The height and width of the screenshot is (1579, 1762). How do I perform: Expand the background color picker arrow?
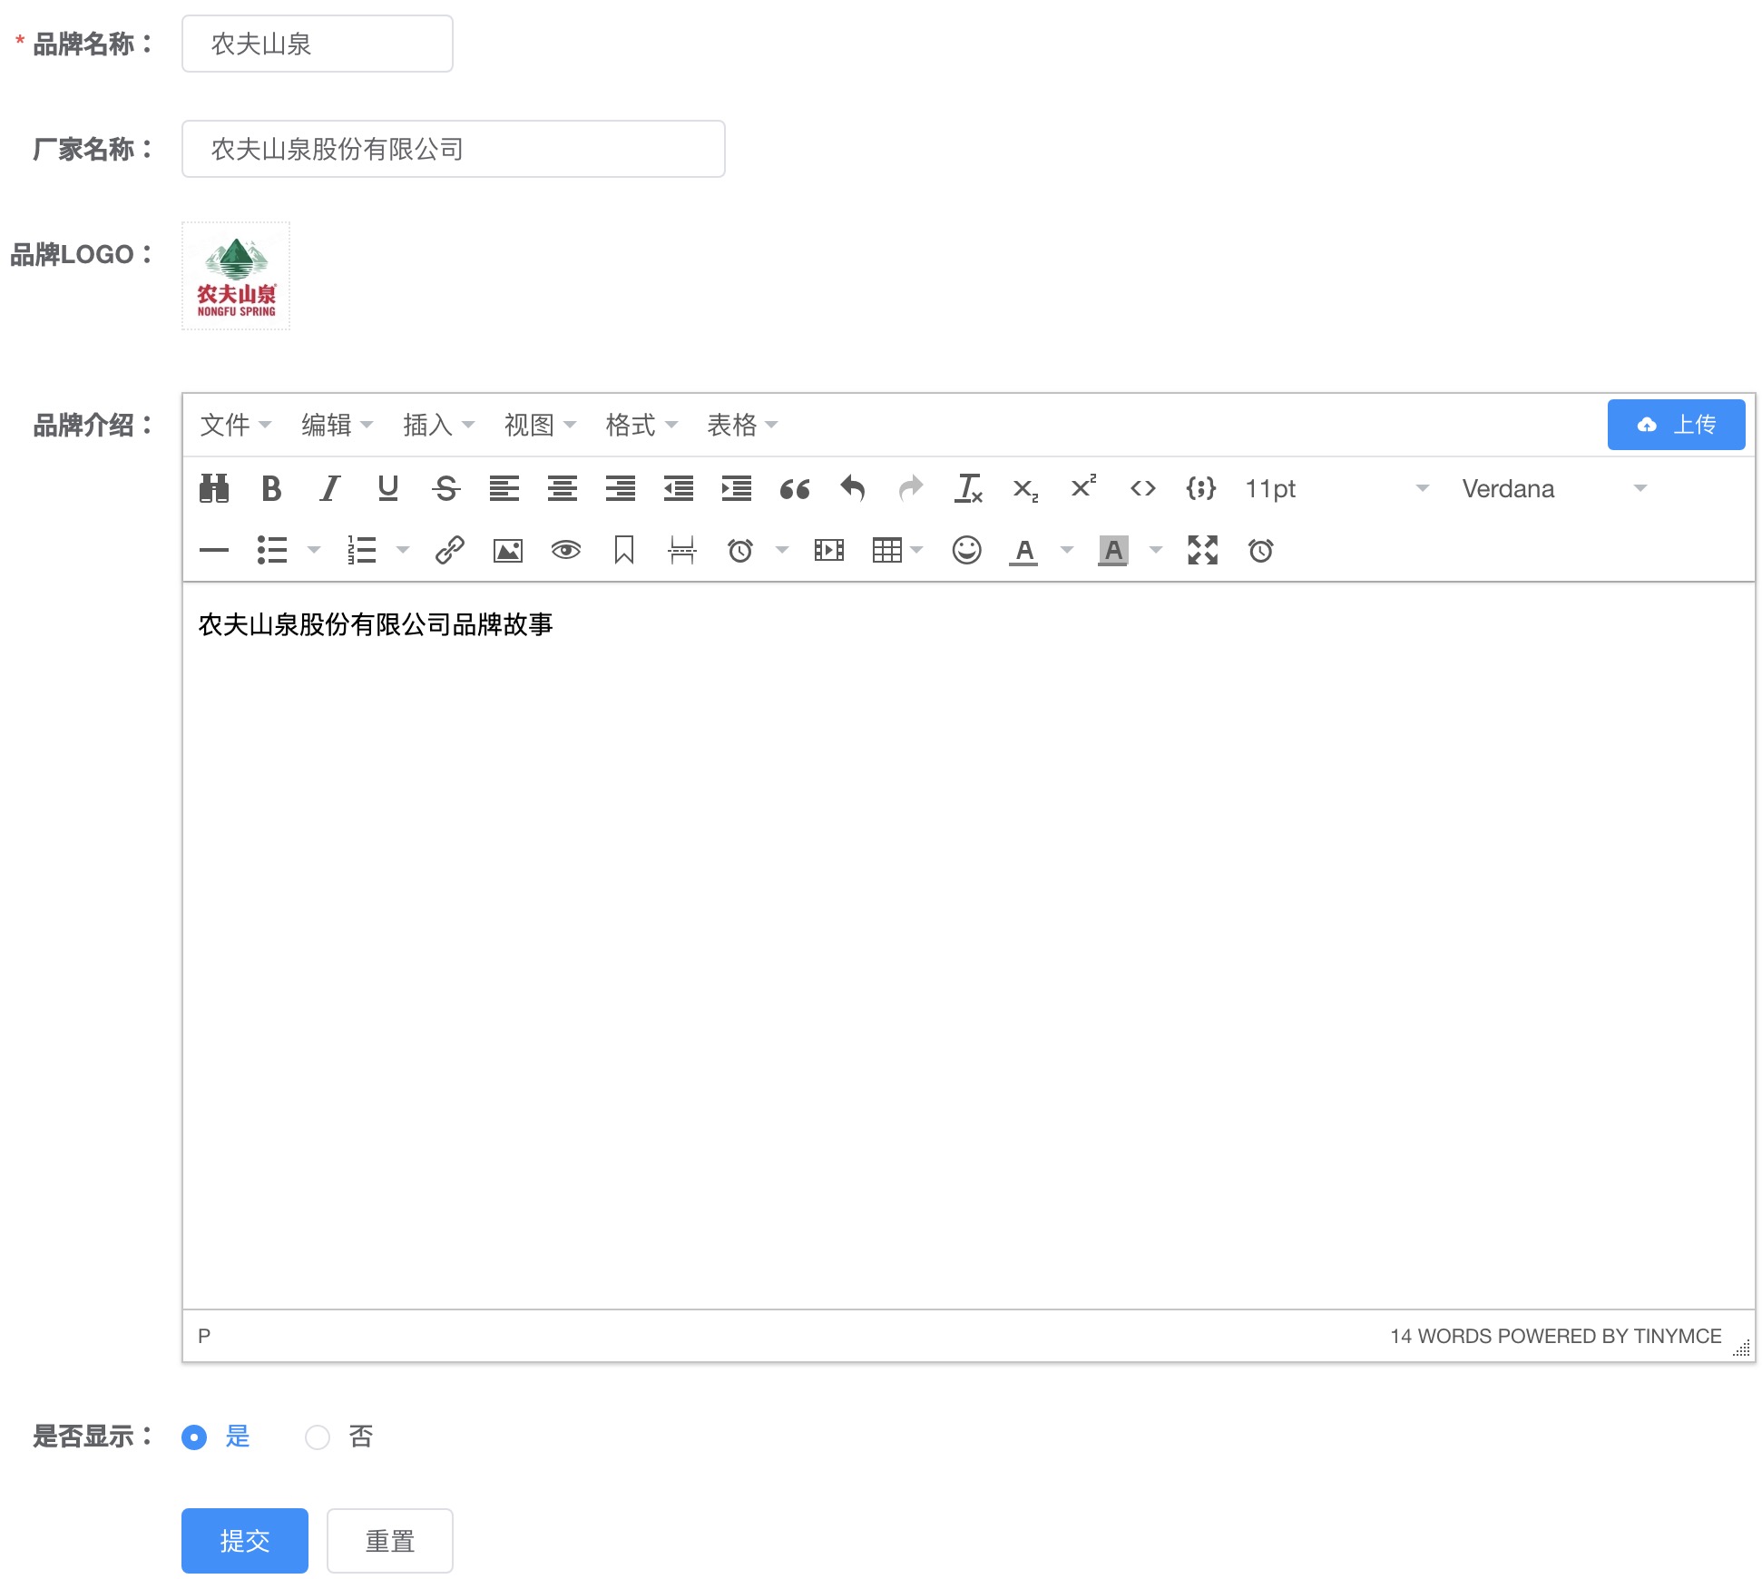coord(1156,550)
